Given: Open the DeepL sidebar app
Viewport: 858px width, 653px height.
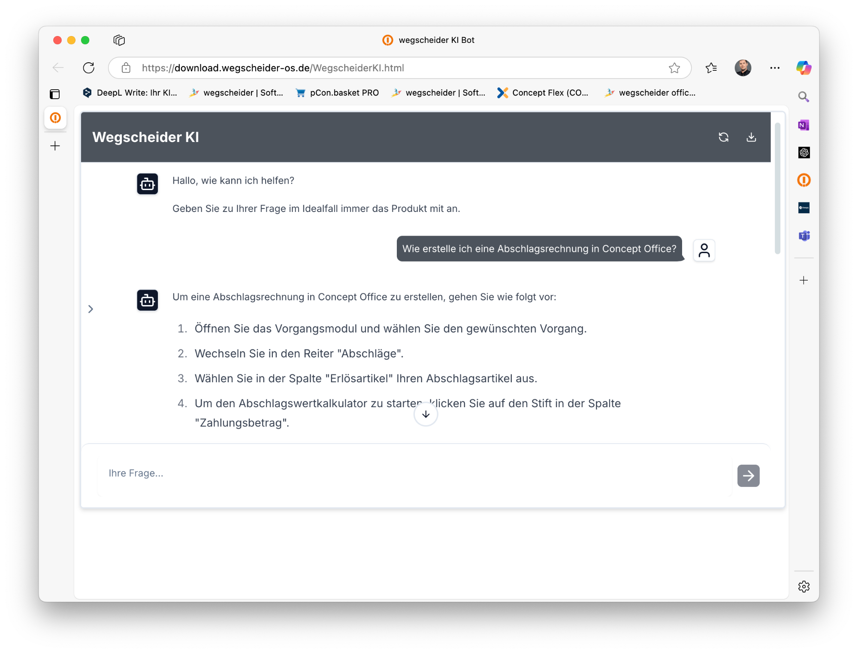Looking at the screenshot, I should (804, 208).
